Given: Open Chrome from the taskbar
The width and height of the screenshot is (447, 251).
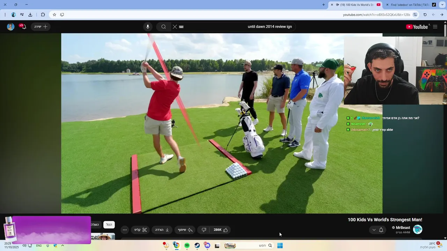Looking at the screenshot, I should [x=176, y=245].
